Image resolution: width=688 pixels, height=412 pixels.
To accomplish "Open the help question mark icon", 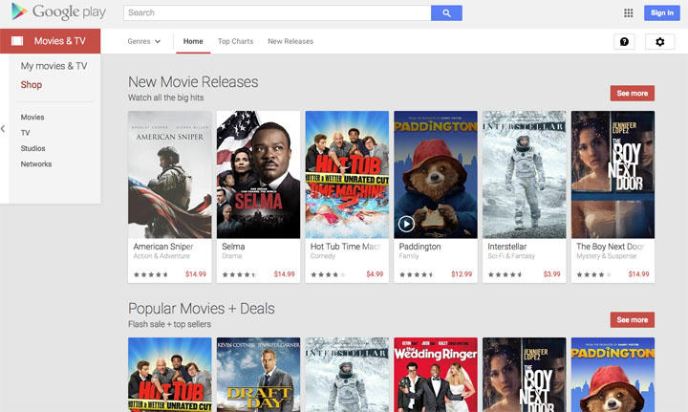I will [624, 42].
